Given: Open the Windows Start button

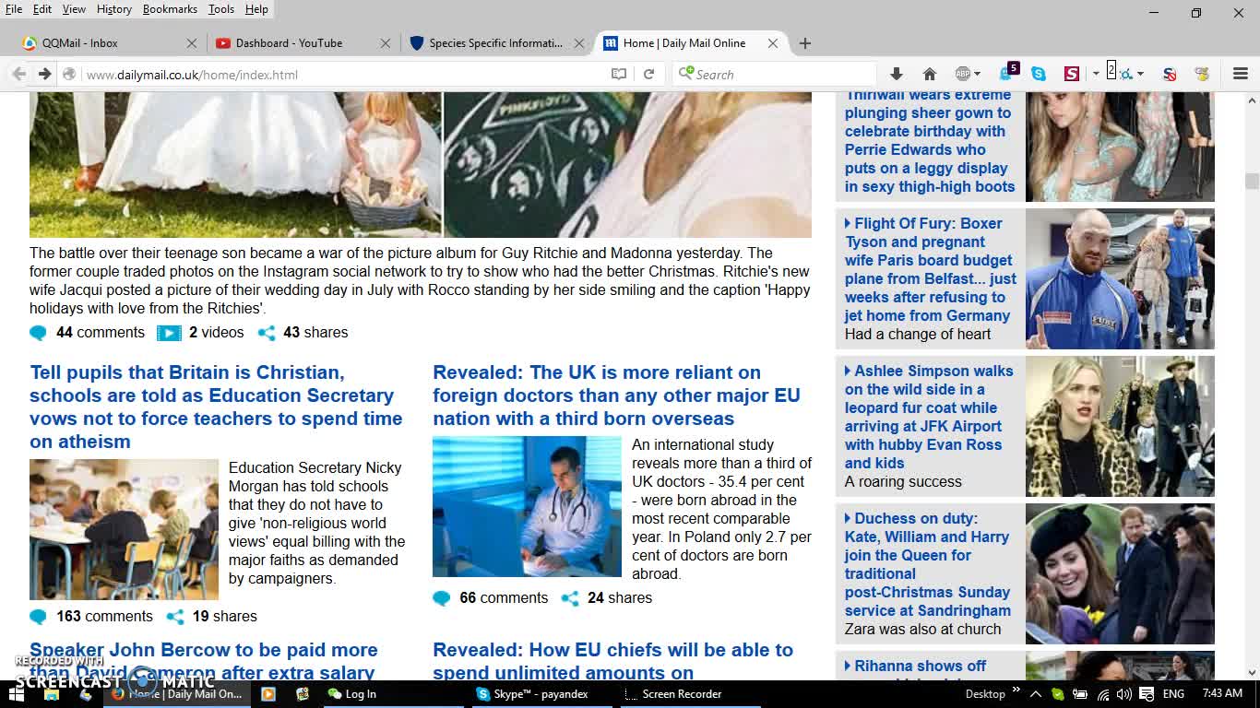Looking at the screenshot, I should point(17,693).
